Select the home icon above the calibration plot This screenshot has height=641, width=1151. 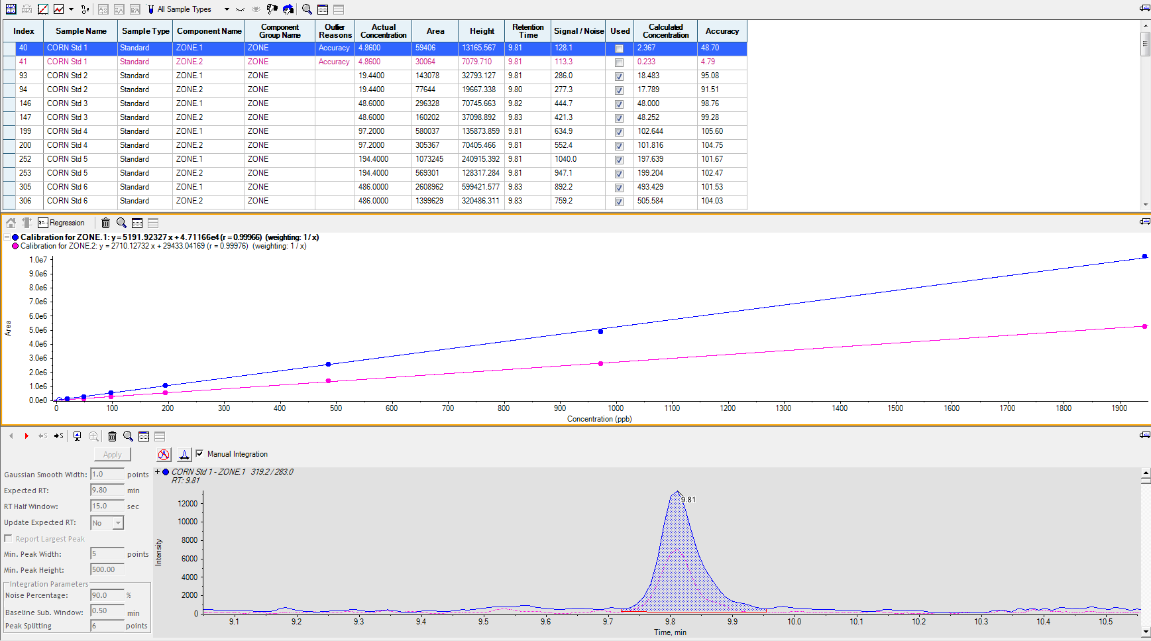click(x=11, y=223)
